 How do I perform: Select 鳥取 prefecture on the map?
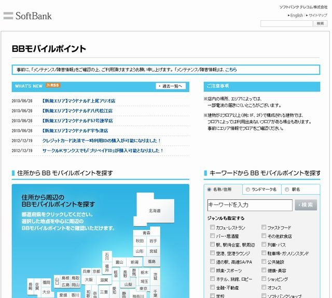(x=75, y=278)
